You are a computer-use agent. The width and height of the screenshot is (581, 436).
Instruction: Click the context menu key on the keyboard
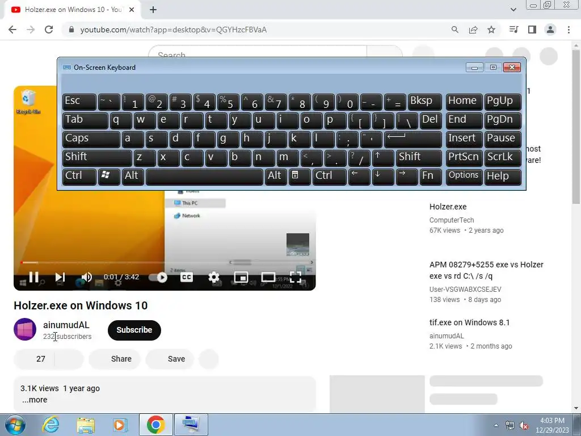click(300, 177)
